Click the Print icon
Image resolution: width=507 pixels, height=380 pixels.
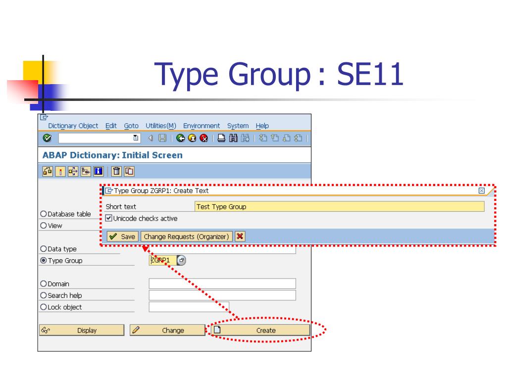click(221, 139)
